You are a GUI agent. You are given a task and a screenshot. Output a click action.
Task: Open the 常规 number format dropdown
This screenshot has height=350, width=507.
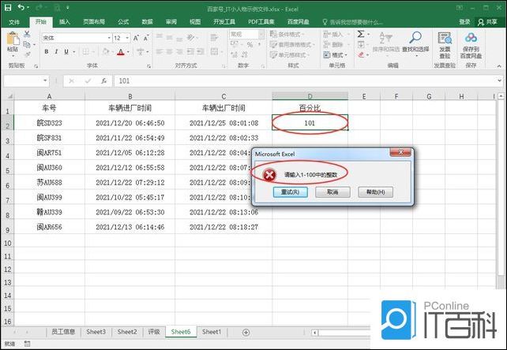point(242,35)
